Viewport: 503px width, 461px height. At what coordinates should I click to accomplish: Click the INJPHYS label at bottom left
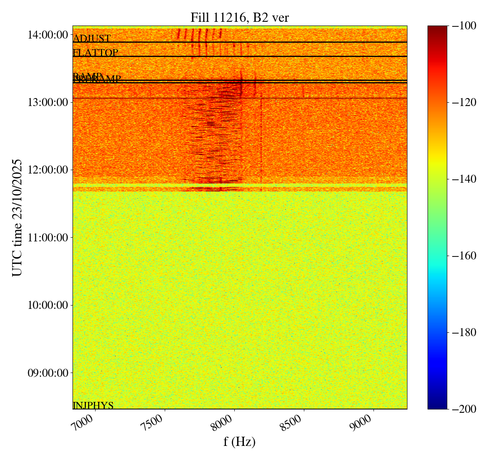click(93, 405)
